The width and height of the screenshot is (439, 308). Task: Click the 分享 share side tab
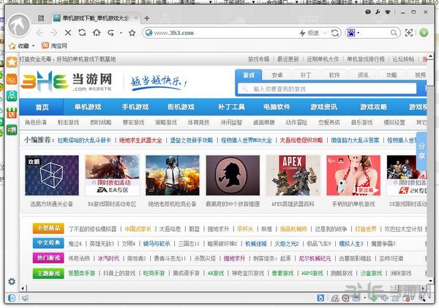[x=421, y=151]
